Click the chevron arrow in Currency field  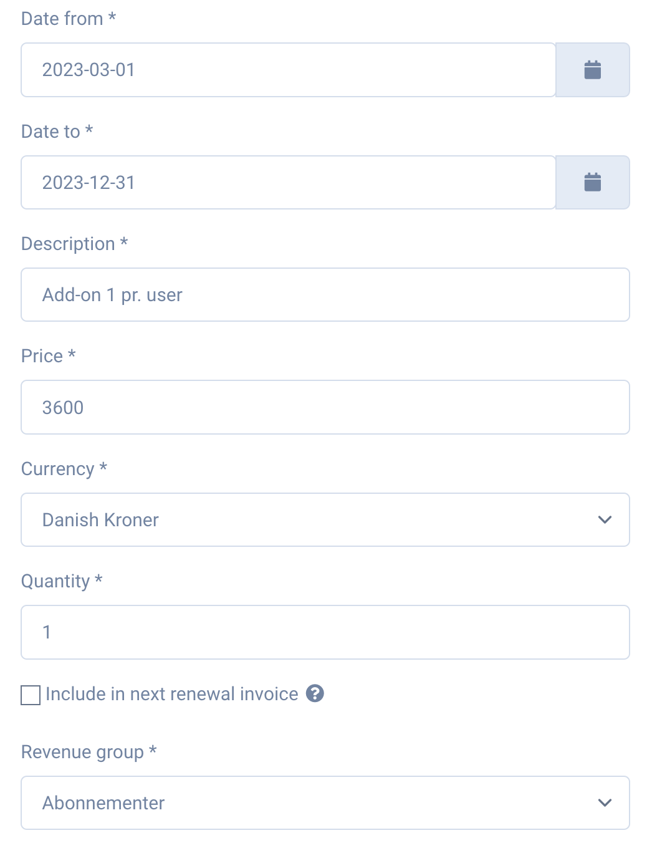(x=605, y=520)
